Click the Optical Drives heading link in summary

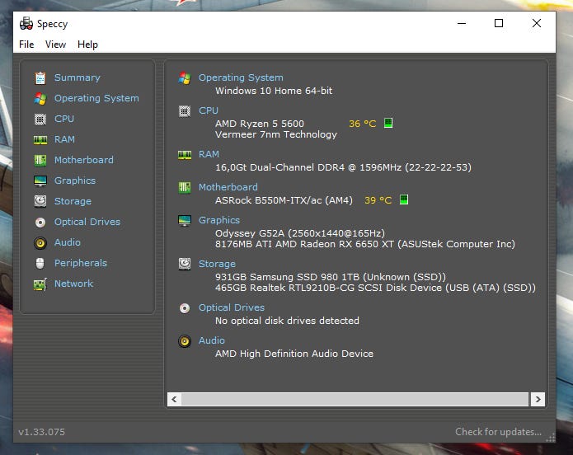pos(232,307)
